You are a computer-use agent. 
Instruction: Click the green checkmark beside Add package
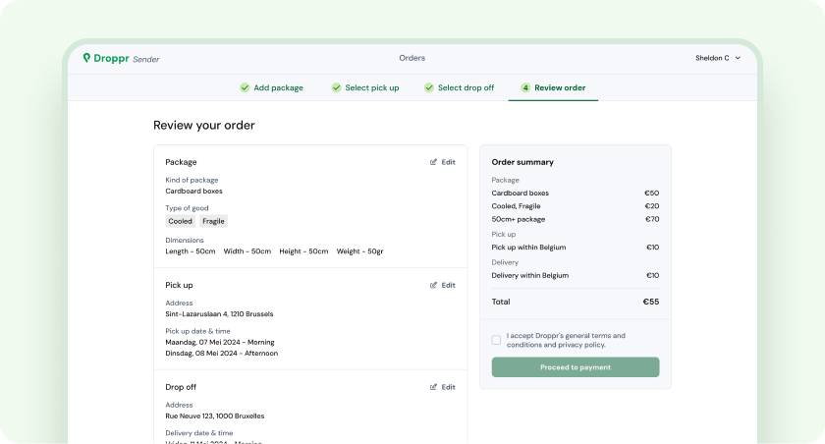tap(245, 87)
